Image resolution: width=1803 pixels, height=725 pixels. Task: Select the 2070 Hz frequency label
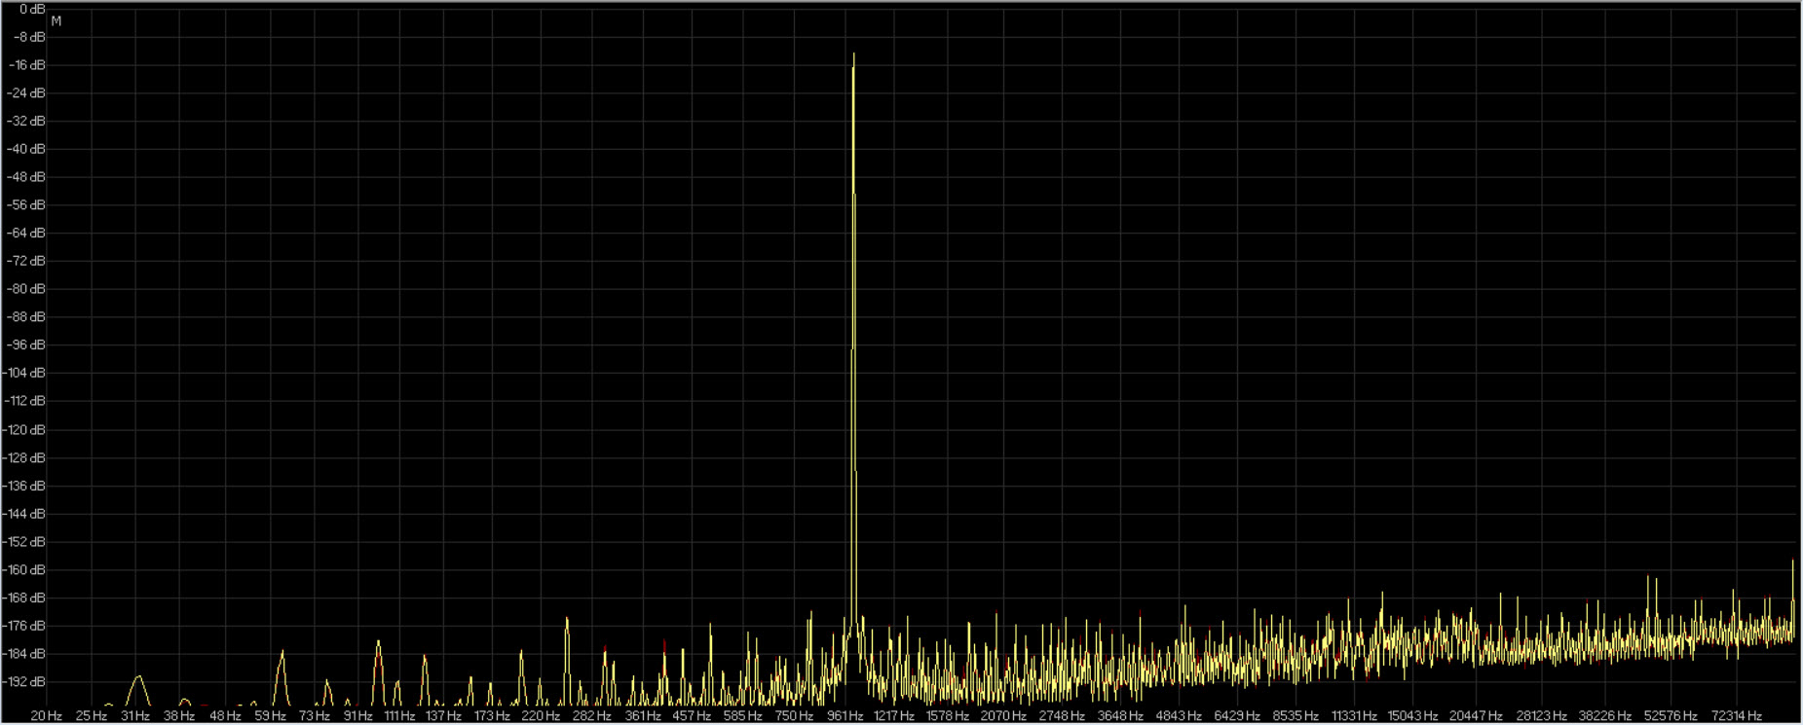coord(1003,715)
